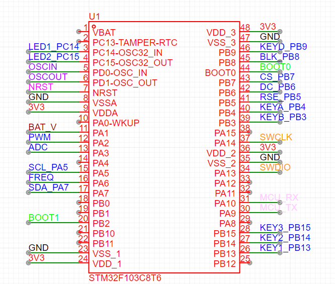Select the orange SWDIO net label
The height and width of the screenshot is (284, 335).
tap(275, 167)
